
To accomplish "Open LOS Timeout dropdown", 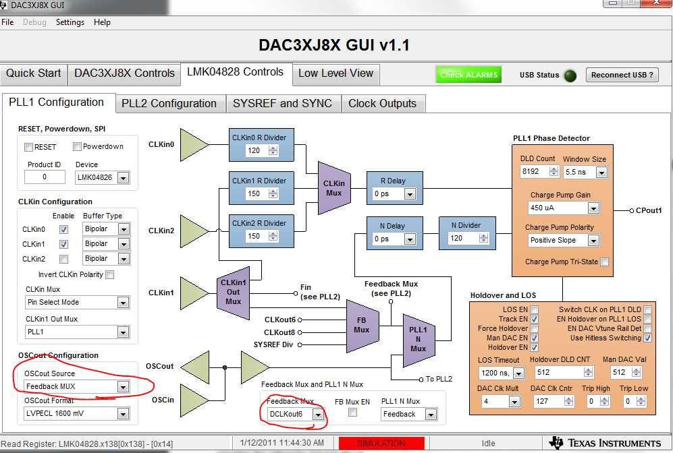I will pos(518,373).
